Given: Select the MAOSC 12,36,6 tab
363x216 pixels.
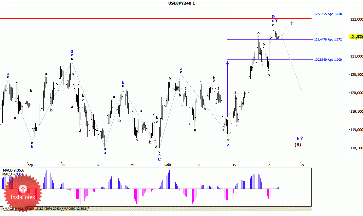Looking at the screenshot, I should 75,209.
